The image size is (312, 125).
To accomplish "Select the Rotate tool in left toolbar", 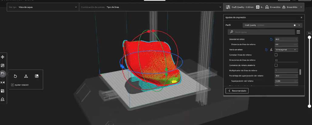I will (3, 74).
